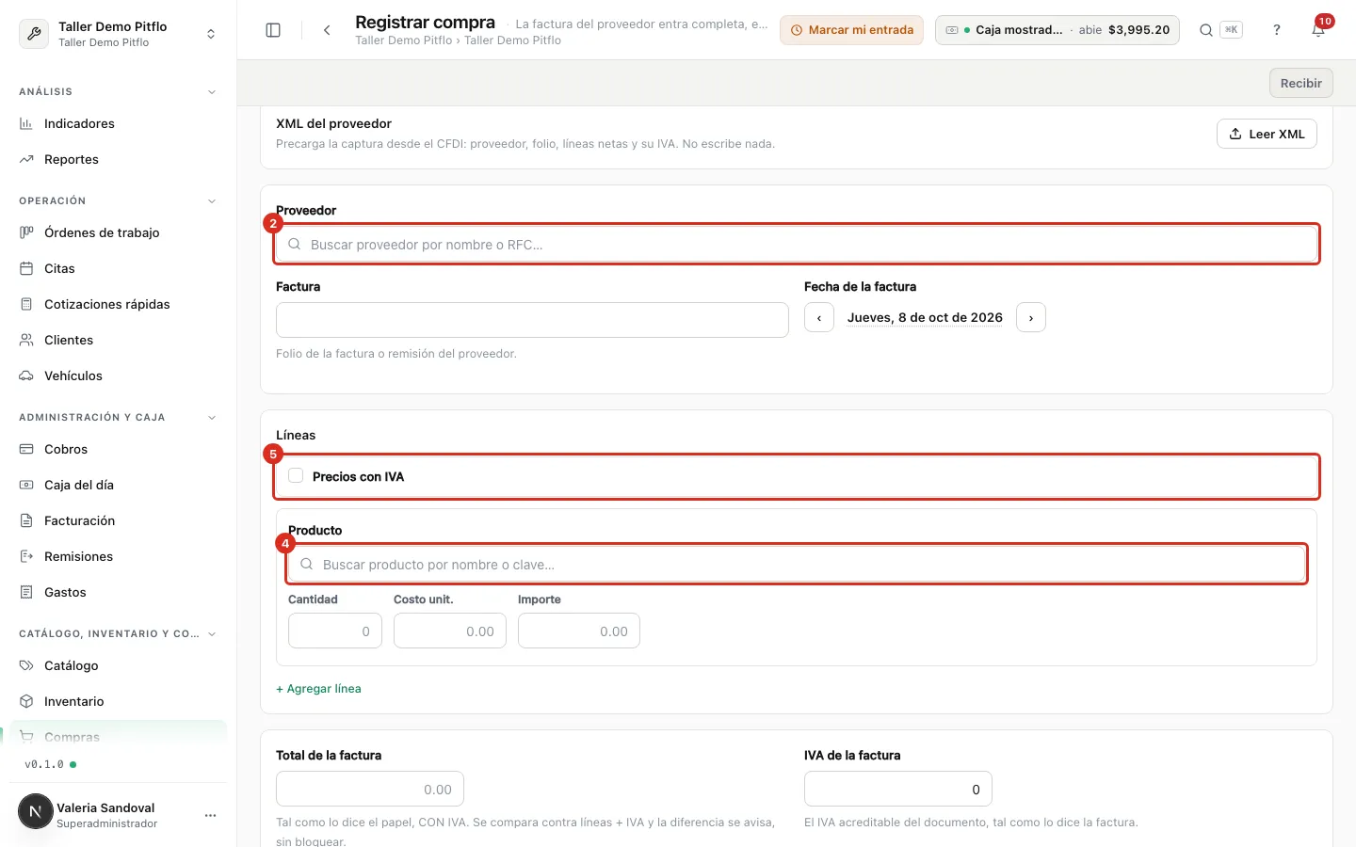
Task: Click Agregar línea link
Action: pos(318,689)
